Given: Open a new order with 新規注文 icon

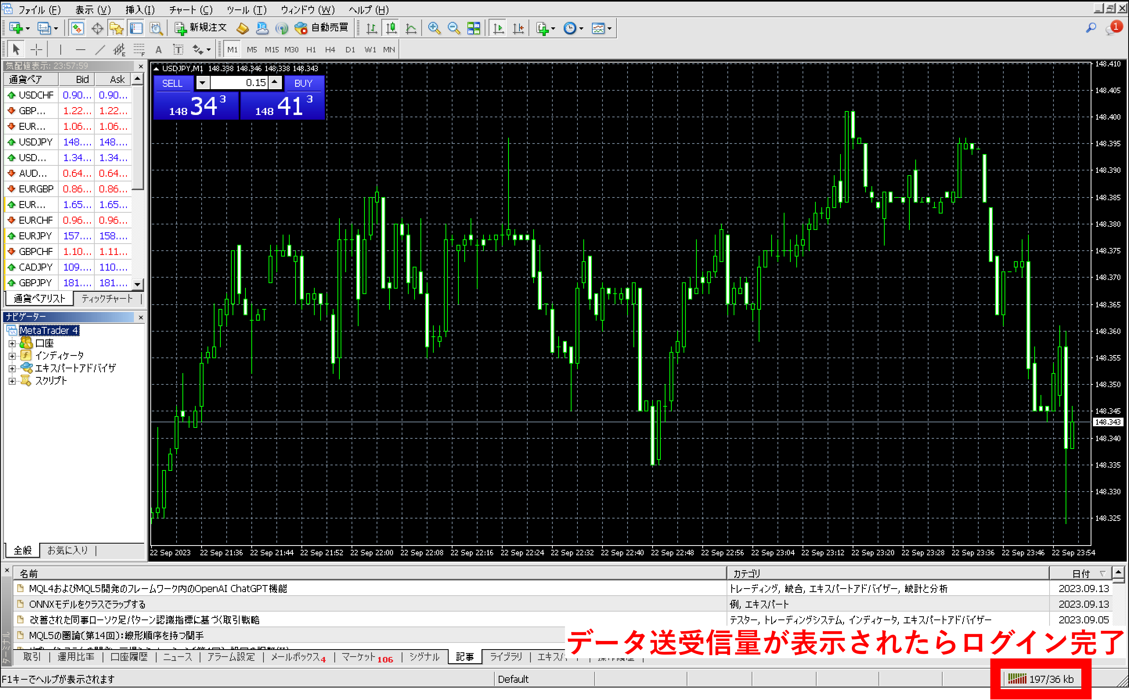Looking at the screenshot, I should pyautogui.click(x=199, y=28).
